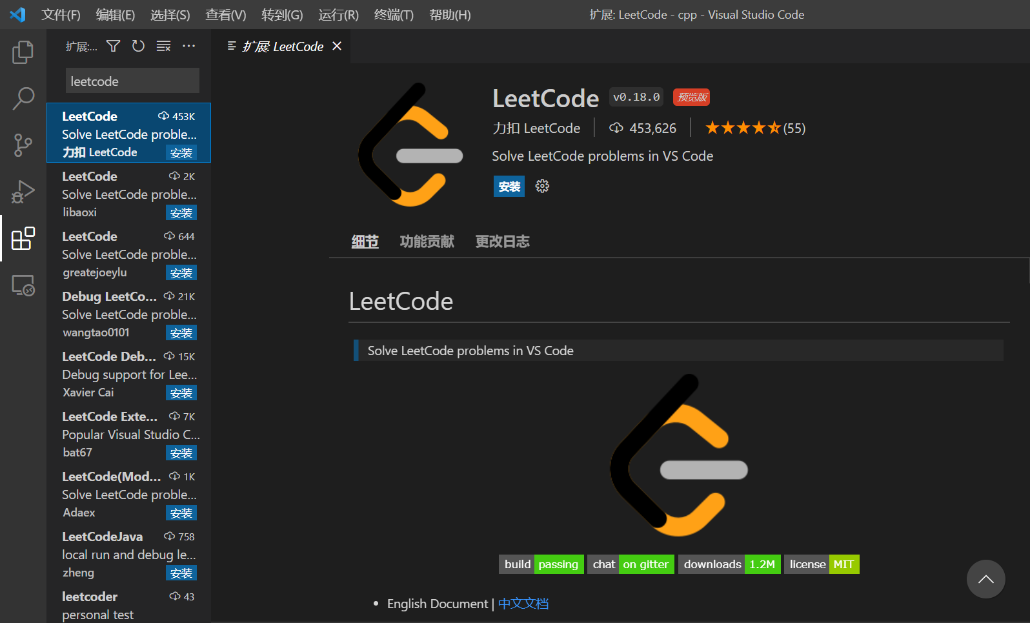The image size is (1030, 623).
Task: Install Debug LeetCode by wangtao0101
Action: [x=181, y=333]
